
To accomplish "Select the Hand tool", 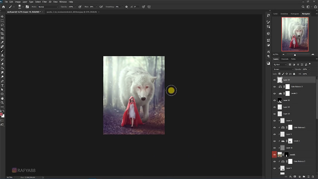I will (2, 99).
